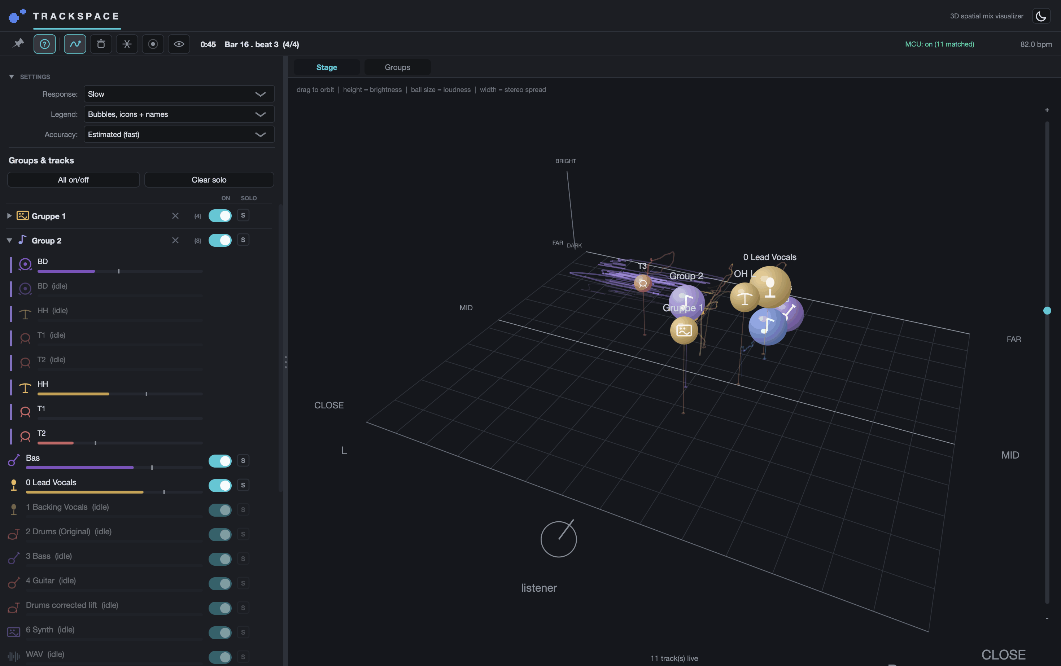Image resolution: width=1061 pixels, height=666 pixels.
Task: Solo the Gruppe 1 group
Action: click(243, 215)
